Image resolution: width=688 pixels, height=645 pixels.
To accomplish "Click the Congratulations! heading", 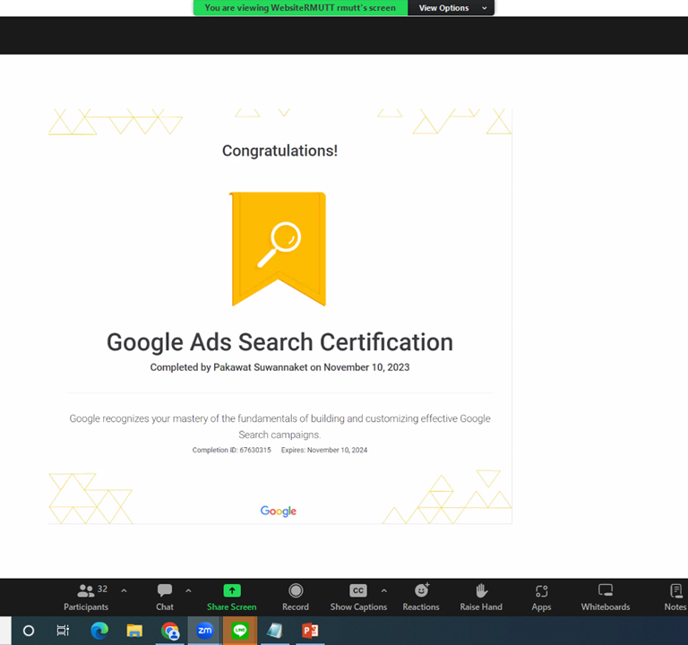I will tap(279, 150).
